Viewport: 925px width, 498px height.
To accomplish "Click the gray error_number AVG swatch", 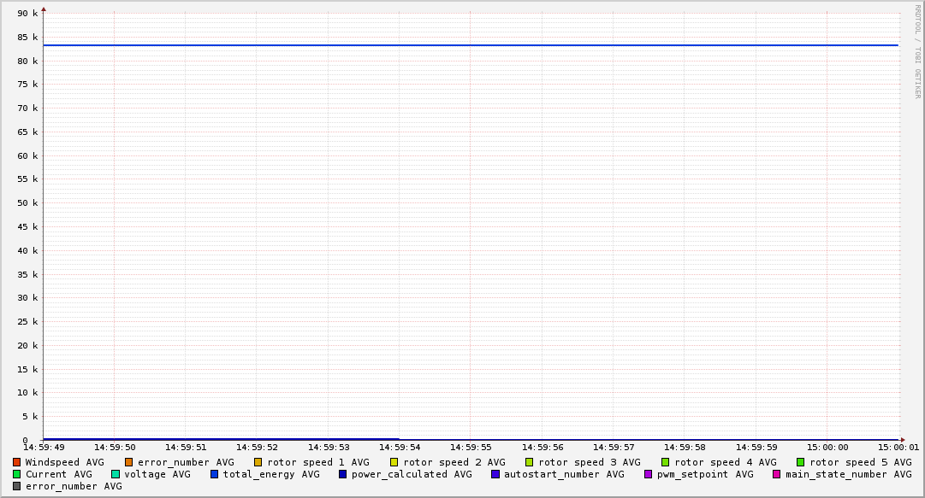I will click(x=17, y=486).
